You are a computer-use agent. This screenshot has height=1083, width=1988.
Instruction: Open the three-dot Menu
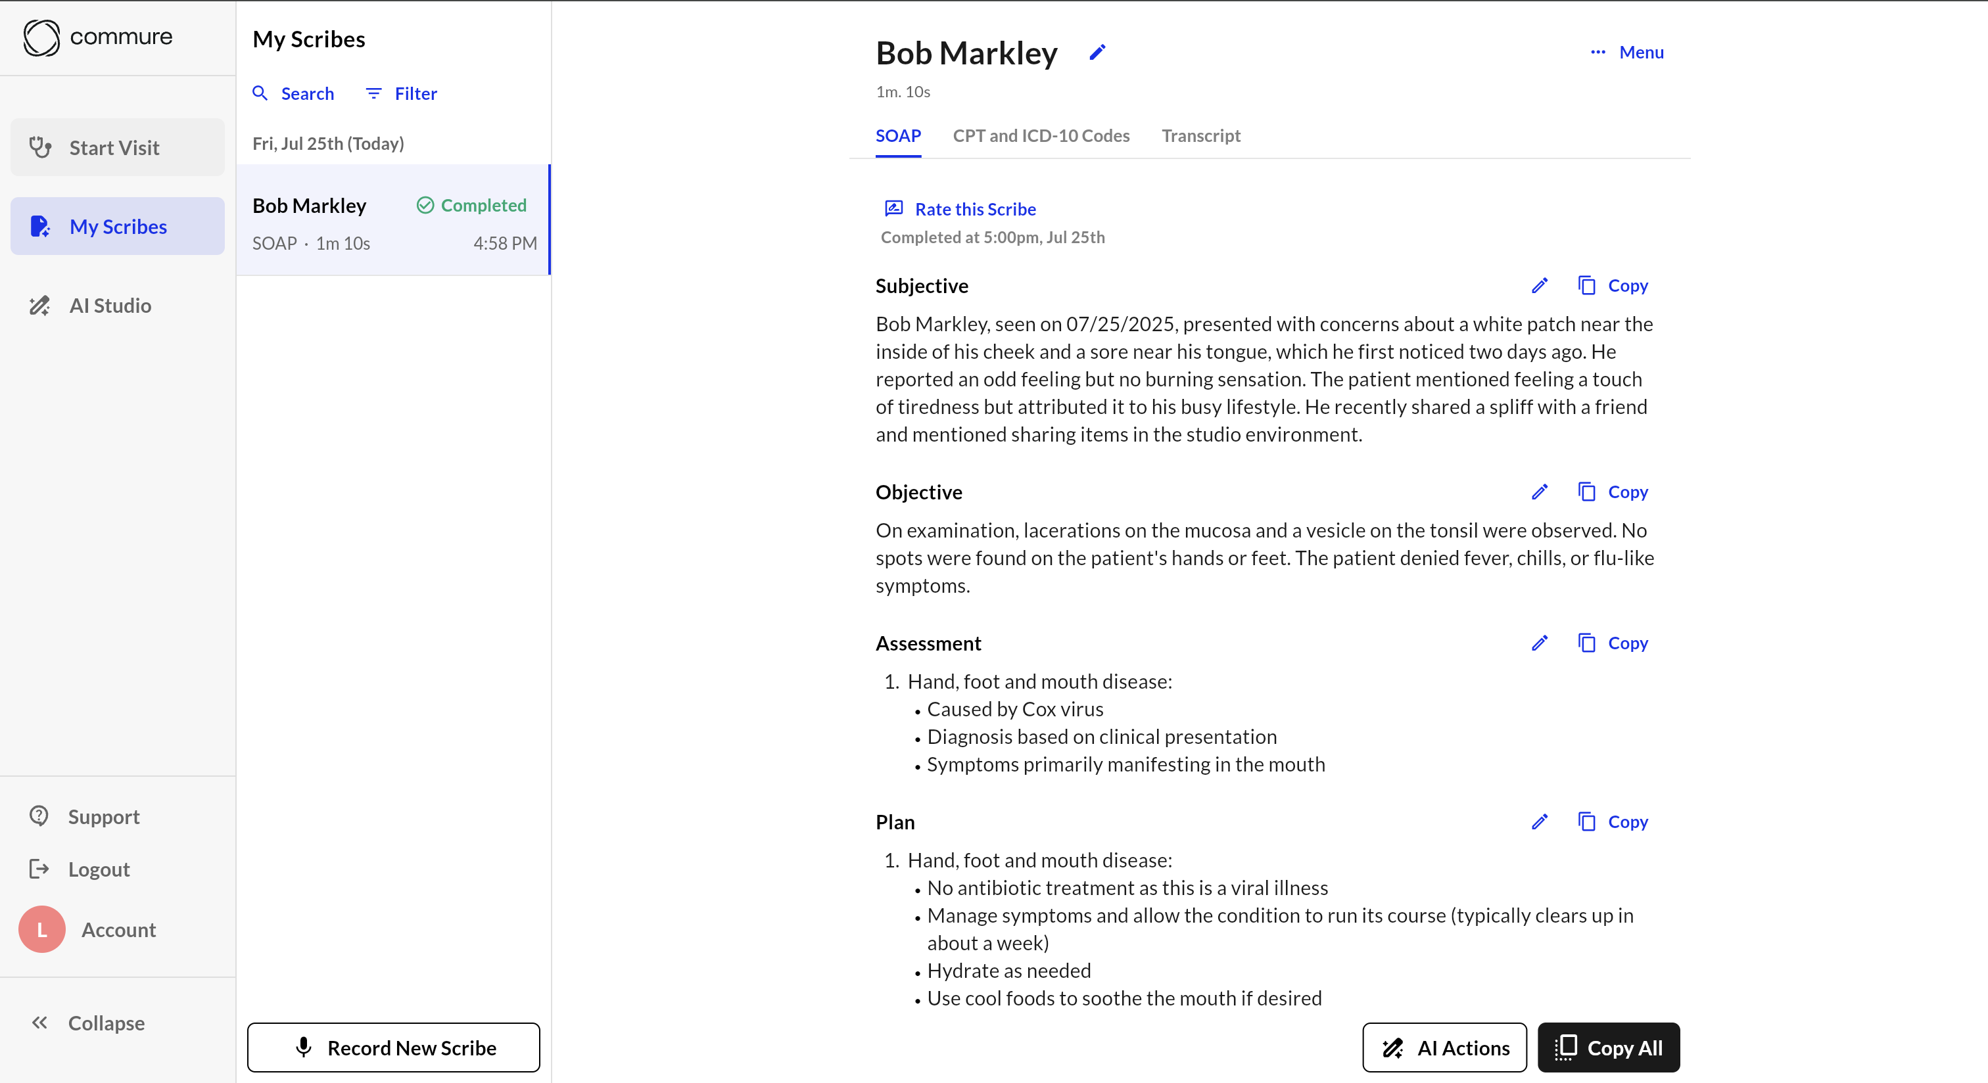[x=1627, y=53]
